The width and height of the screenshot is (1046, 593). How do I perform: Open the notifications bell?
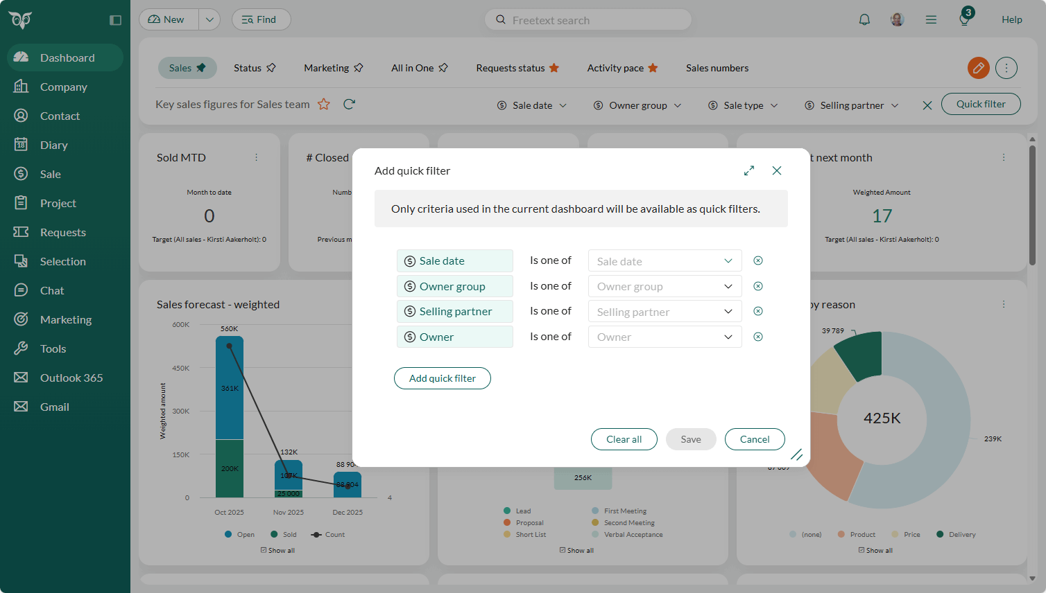point(864,19)
